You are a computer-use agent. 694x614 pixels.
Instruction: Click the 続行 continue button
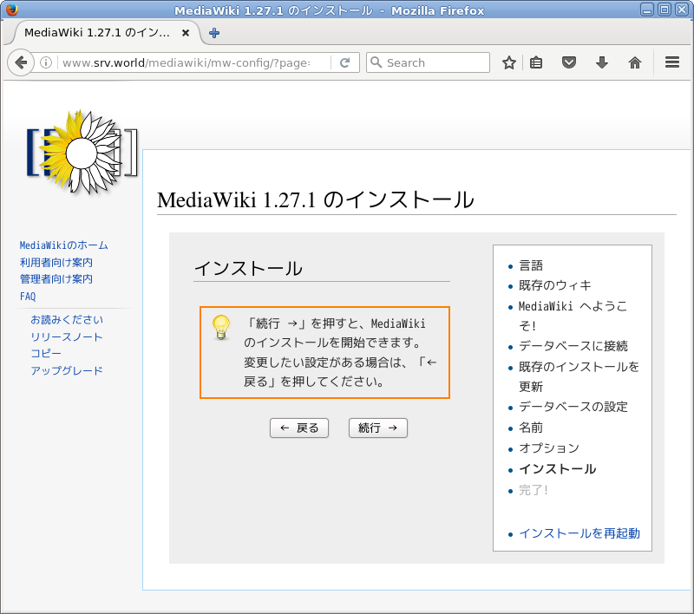point(378,428)
